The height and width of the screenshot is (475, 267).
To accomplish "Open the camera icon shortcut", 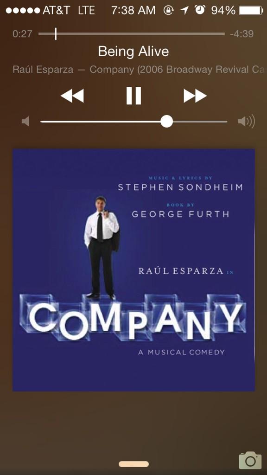I will pyautogui.click(x=250, y=461).
